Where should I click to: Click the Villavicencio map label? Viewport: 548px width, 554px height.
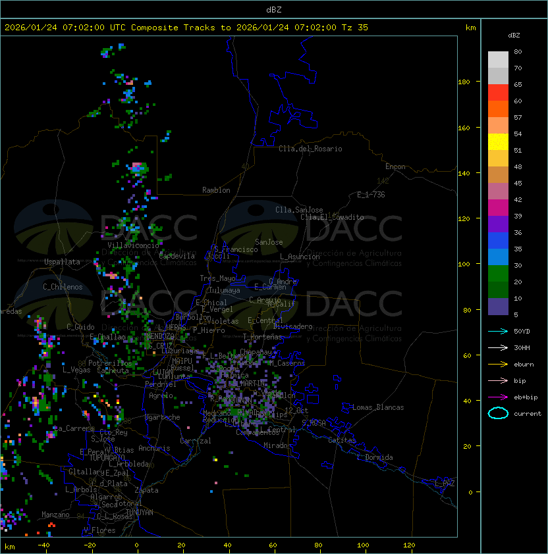[133, 245]
